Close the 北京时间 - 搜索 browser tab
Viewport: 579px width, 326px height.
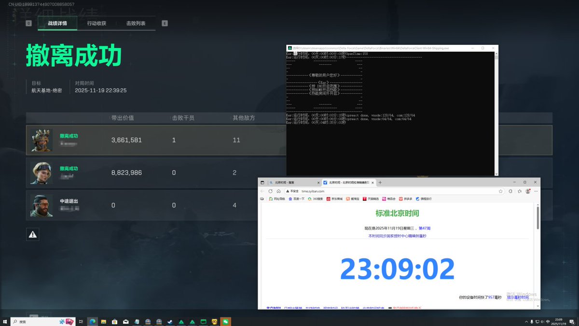click(318, 183)
